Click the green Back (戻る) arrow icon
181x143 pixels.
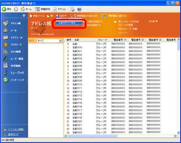tap(4, 9)
